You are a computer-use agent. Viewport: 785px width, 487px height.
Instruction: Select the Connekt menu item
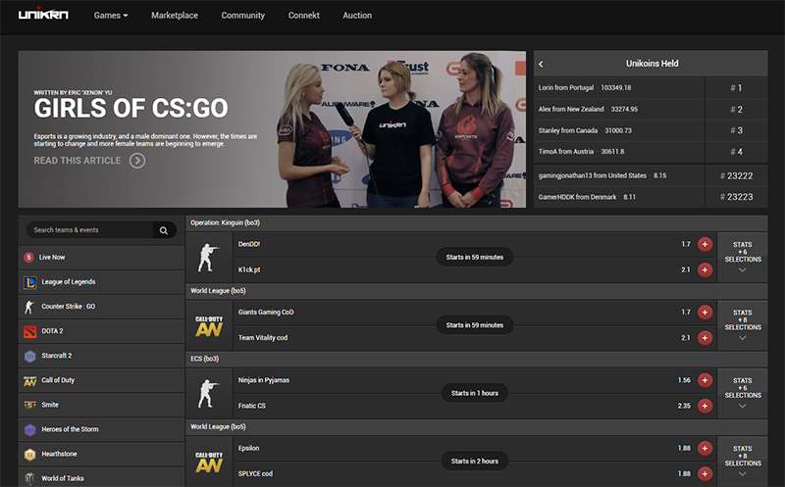pos(304,16)
